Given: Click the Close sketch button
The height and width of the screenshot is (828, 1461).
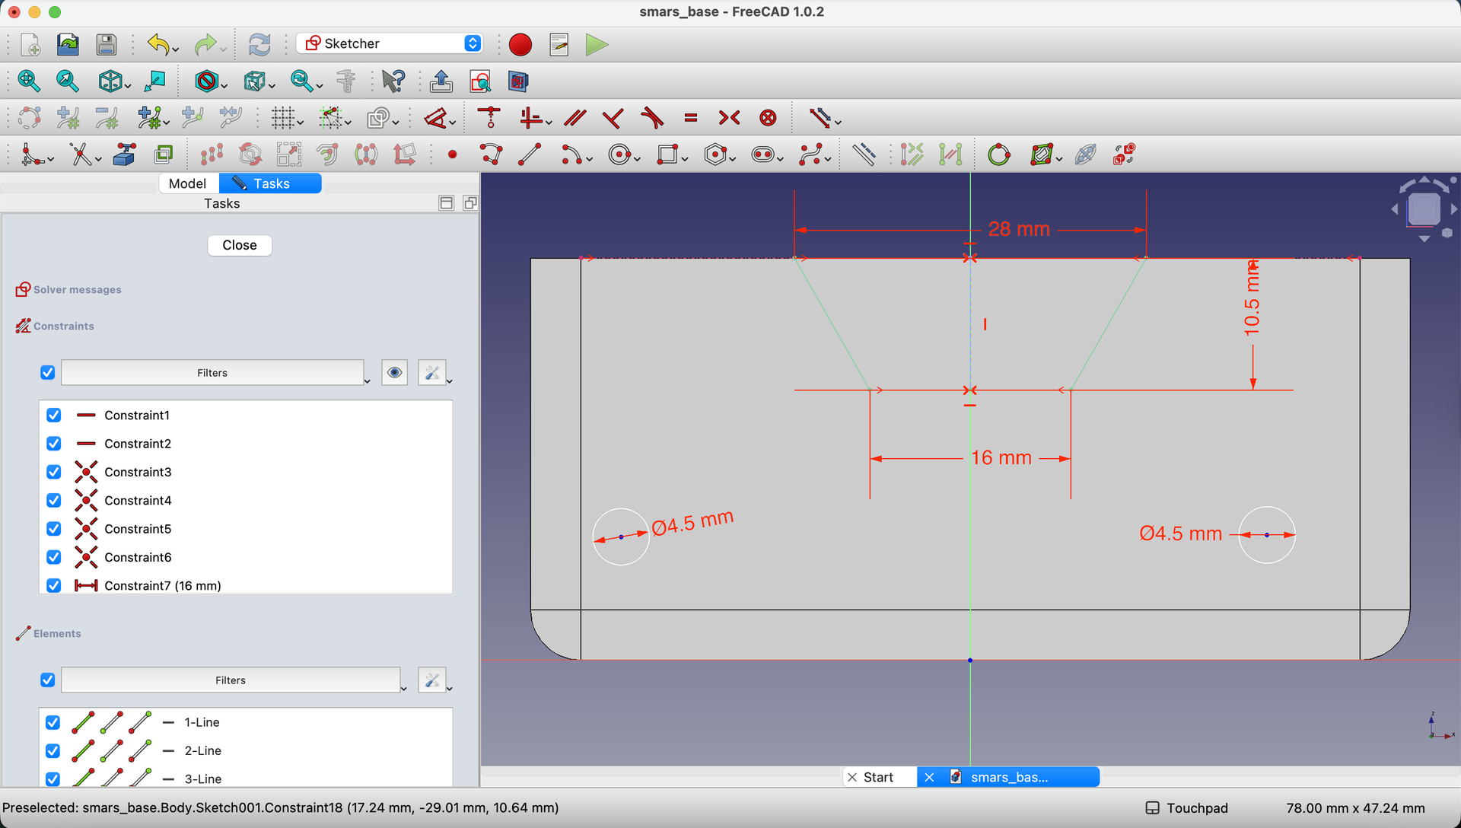Looking at the screenshot, I should tap(240, 245).
